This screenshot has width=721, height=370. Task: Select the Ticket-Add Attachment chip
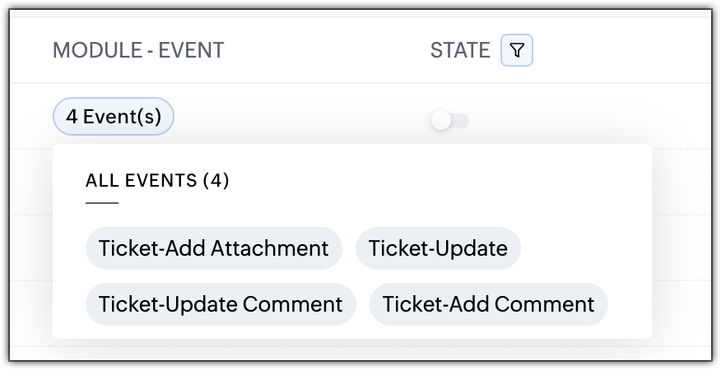pos(213,248)
